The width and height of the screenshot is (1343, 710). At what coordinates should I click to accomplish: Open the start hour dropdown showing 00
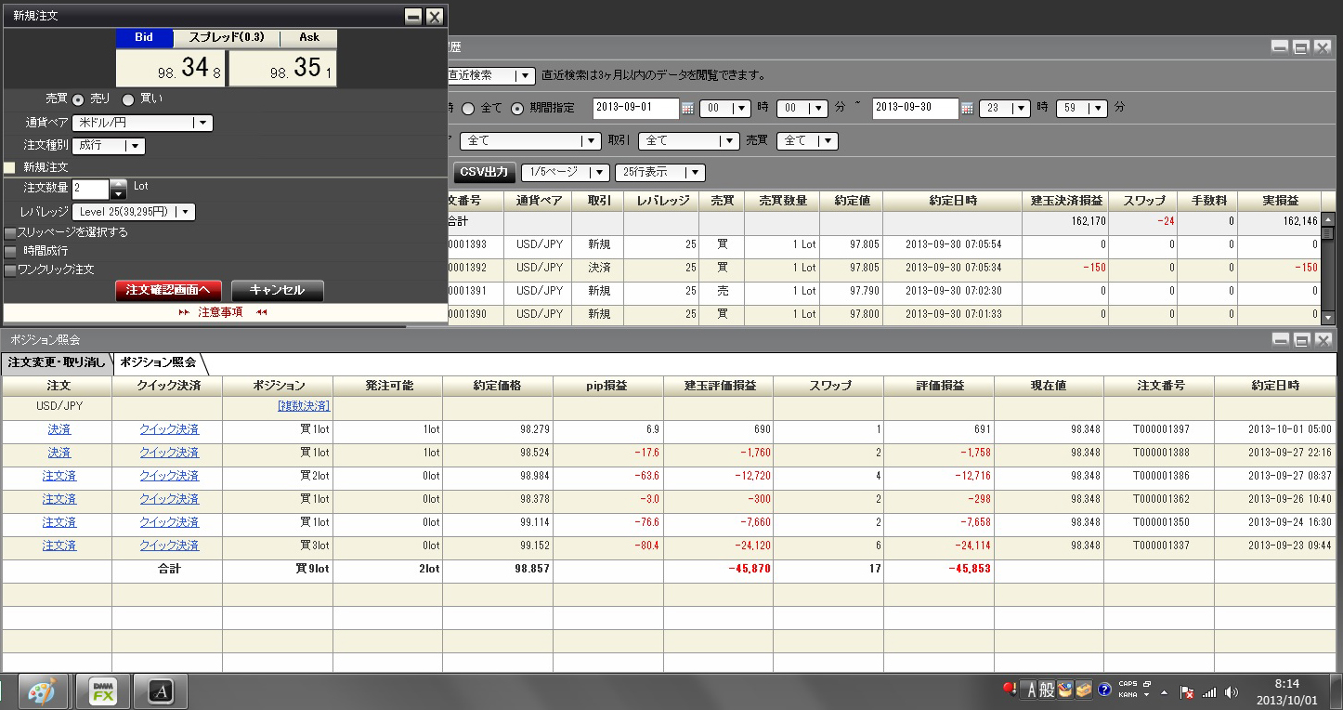click(x=724, y=109)
